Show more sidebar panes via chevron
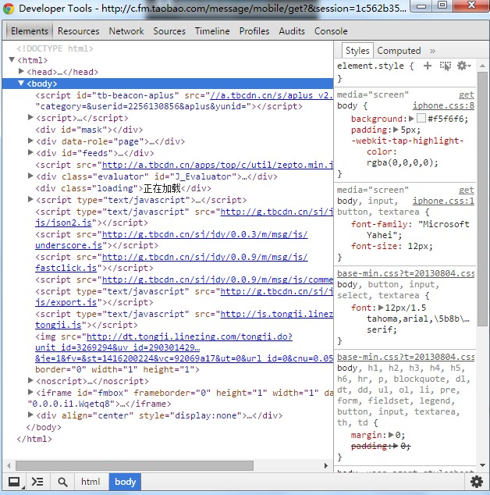This screenshot has width=490, height=495. pos(433,51)
